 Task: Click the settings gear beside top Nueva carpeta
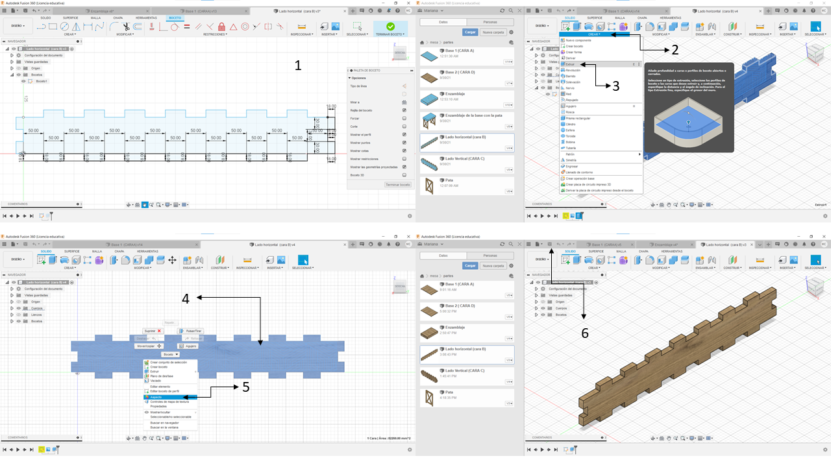pos(511,32)
